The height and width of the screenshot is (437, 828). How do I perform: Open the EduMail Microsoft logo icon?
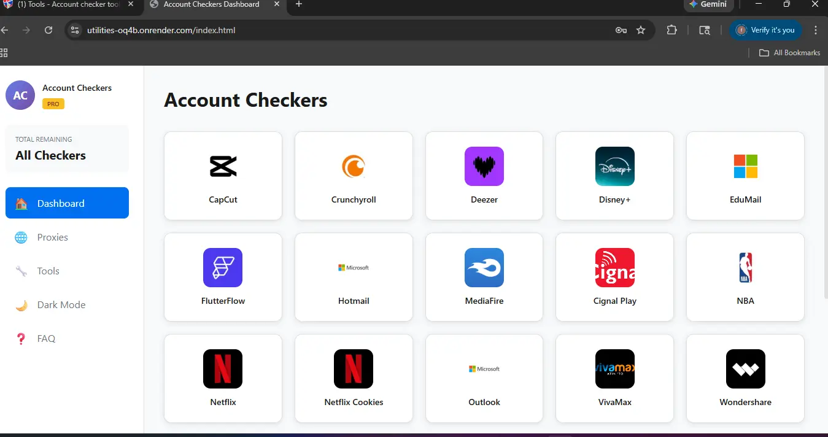click(x=746, y=166)
